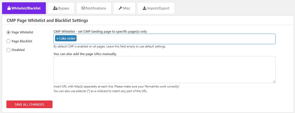Open the CMP Whitelist page selector field
The image size is (295, 113).
[174, 39]
